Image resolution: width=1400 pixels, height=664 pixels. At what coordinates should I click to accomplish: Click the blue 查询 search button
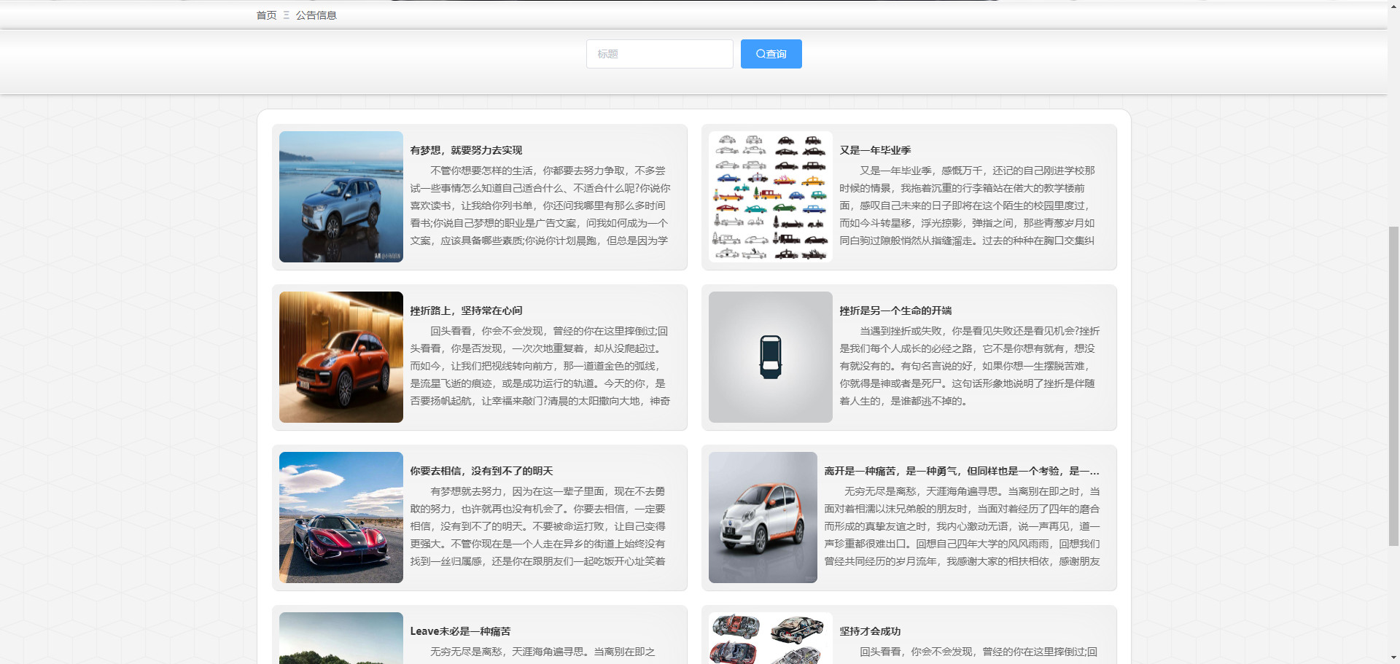click(x=771, y=54)
